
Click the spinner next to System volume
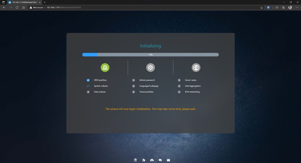tap(88, 86)
